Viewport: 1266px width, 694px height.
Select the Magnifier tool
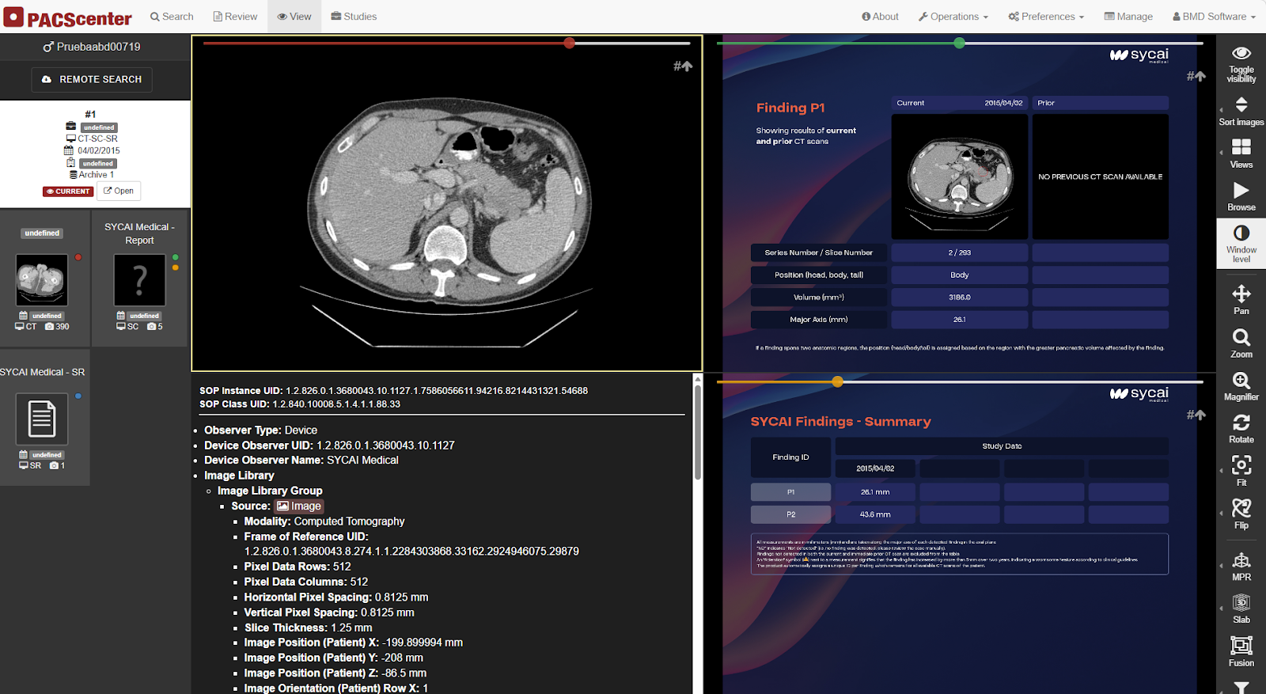click(x=1241, y=386)
